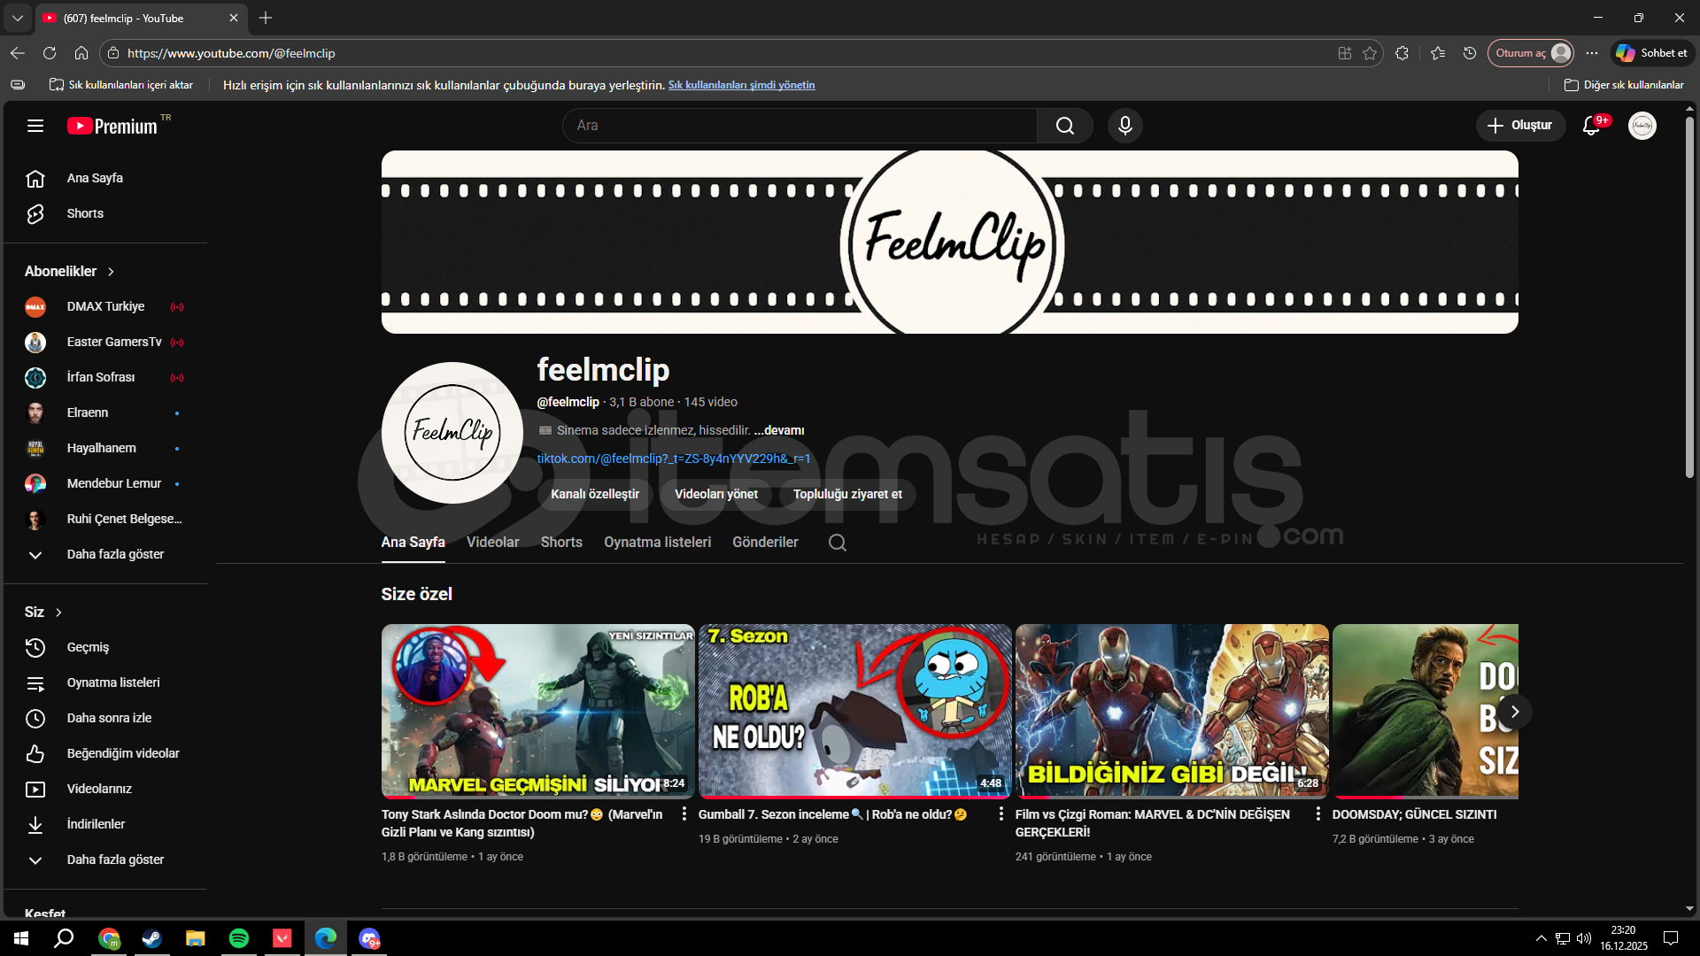Open the YouTube hamburger guide menu
This screenshot has height=956, width=1700.
[x=35, y=126]
